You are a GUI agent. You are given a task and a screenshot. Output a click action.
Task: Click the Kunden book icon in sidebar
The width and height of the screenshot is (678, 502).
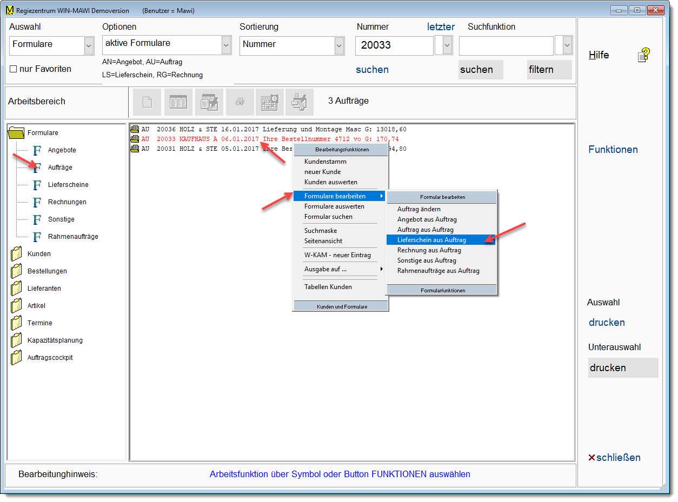17,254
